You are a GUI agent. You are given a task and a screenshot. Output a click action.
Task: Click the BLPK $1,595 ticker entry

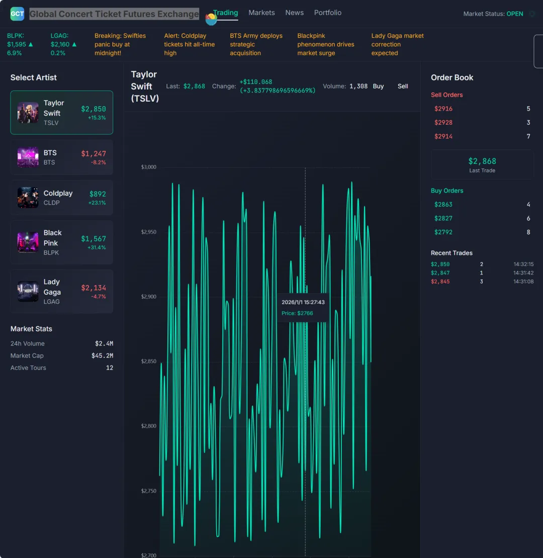[20, 44]
